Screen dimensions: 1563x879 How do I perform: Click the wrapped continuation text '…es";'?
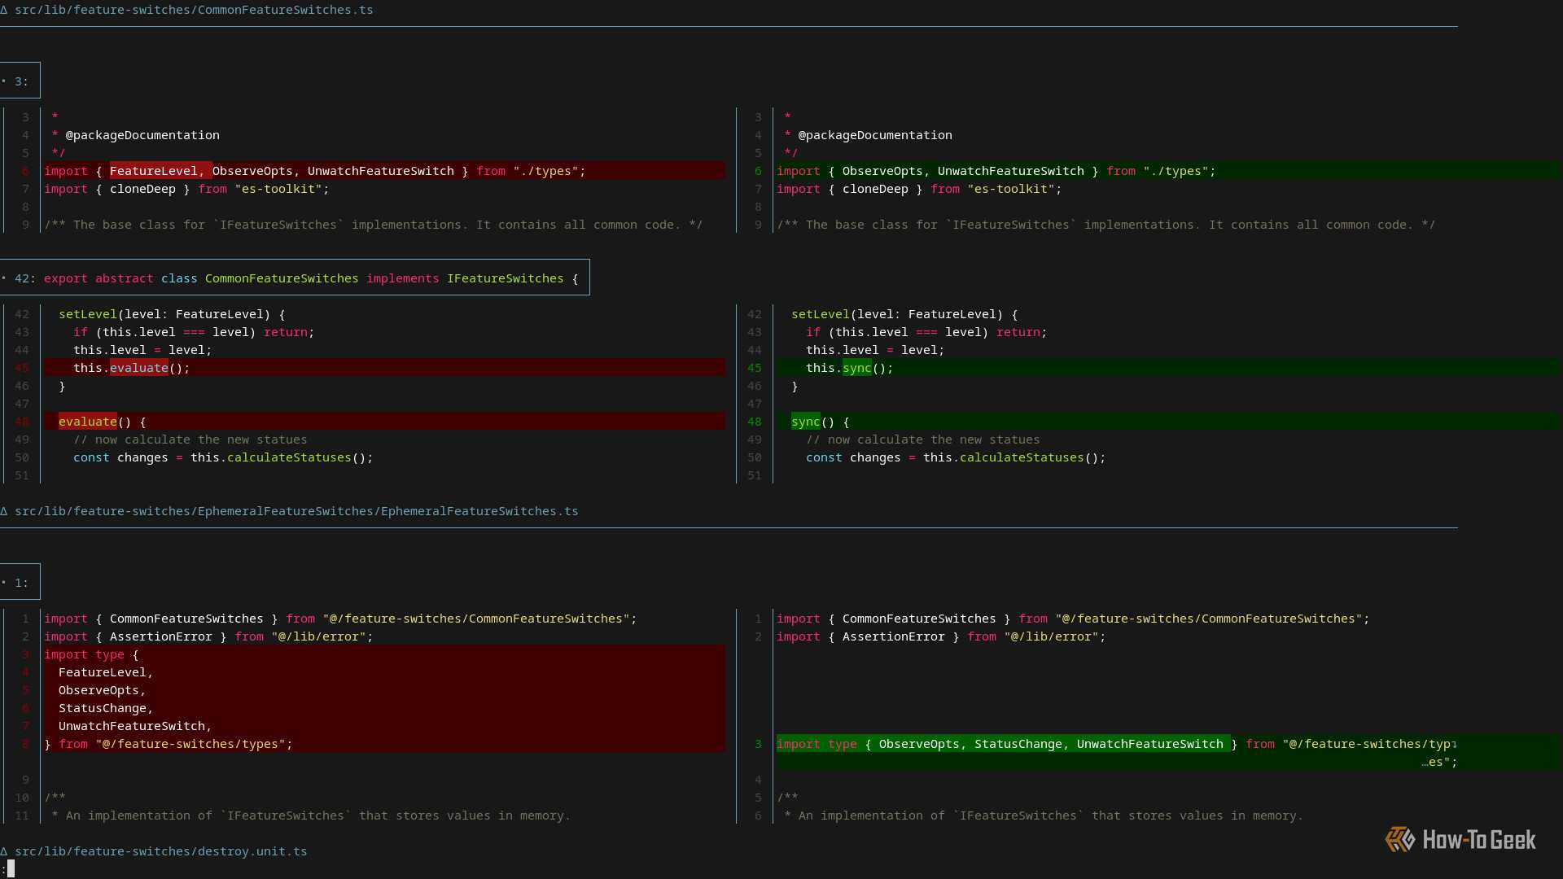point(1439,762)
